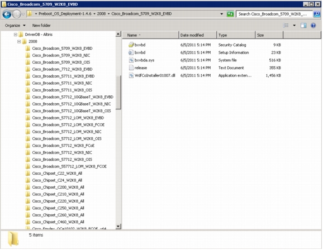Select the bxvbd Setup Information file icon
Image resolution: width=323 pixels, height=250 pixels.
[x=131, y=52]
